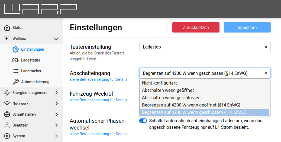Click the Einstellungen gear icon
The height and width of the screenshot is (142, 281).
click(x=16, y=49)
